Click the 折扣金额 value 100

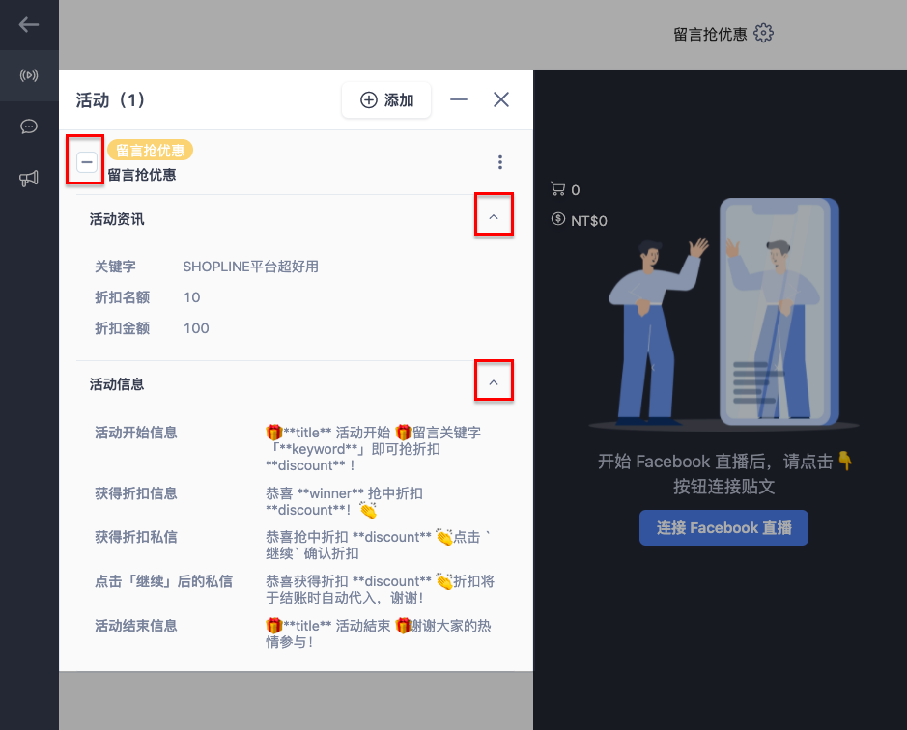click(196, 328)
